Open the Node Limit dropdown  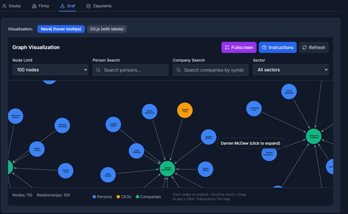point(50,70)
